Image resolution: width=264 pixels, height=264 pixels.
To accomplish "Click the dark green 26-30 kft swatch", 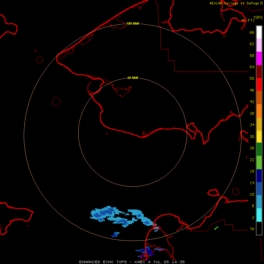I will pos(259,149).
